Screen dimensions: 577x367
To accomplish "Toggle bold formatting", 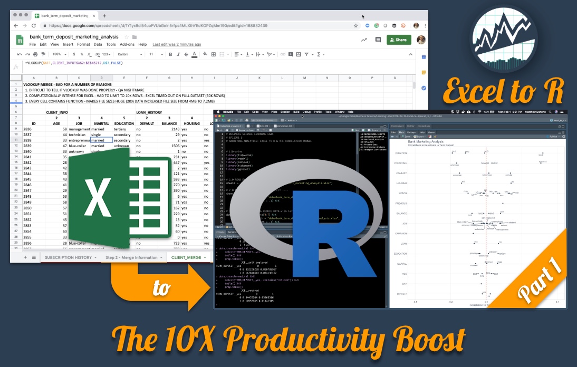I will 170,54.
